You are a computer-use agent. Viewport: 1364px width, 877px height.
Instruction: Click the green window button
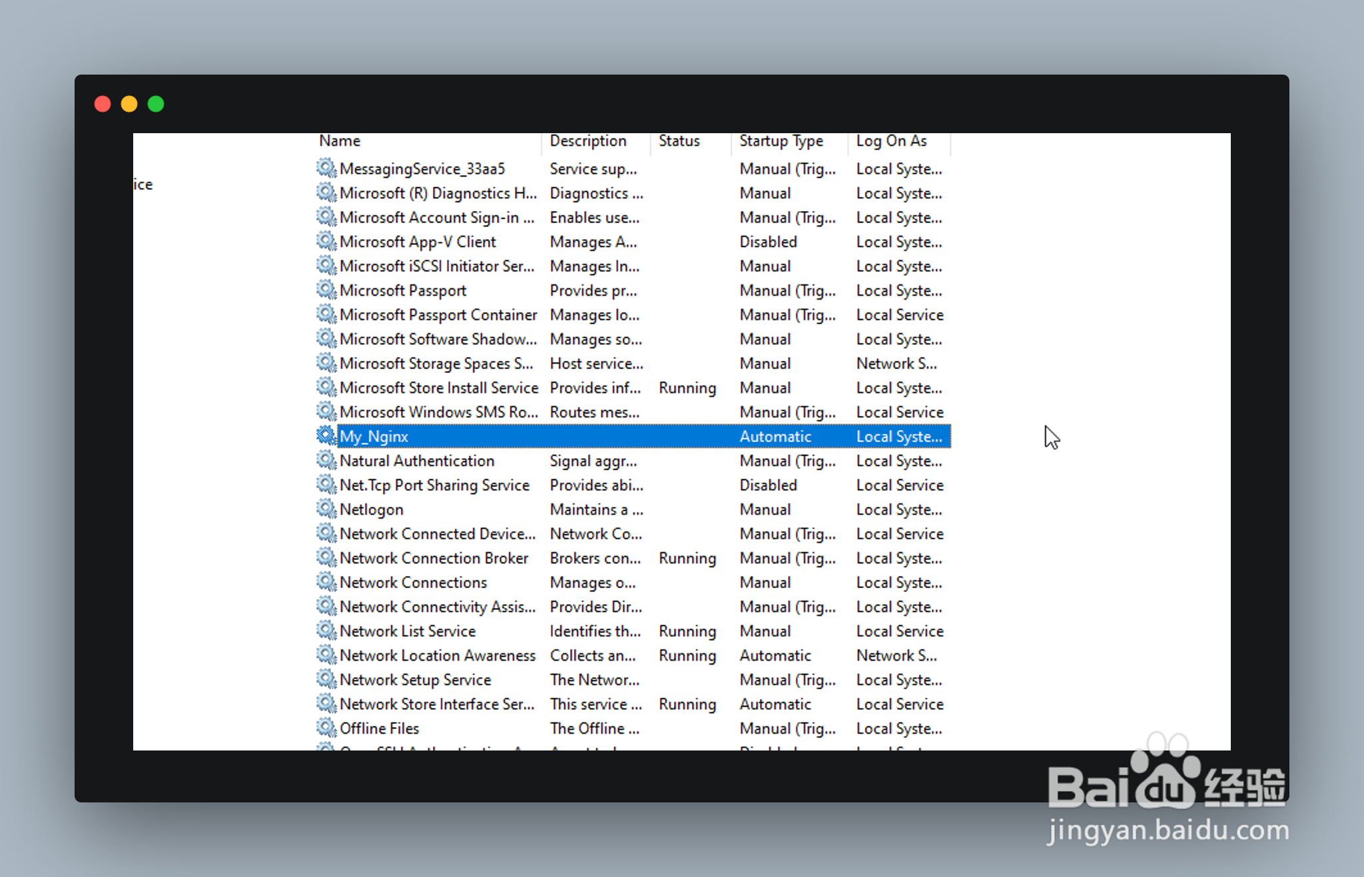(x=156, y=104)
